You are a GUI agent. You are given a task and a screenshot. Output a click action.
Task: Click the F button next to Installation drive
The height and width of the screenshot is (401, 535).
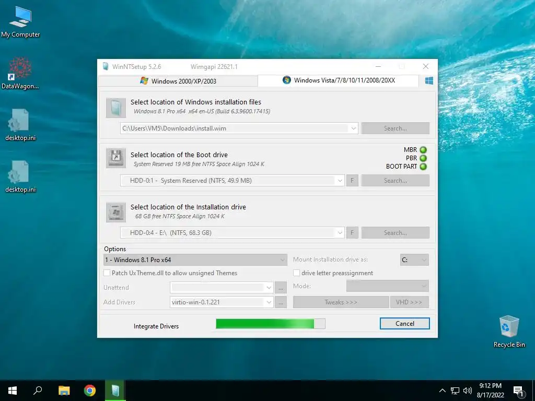point(352,232)
